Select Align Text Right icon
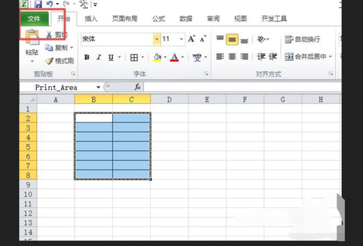Image resolution: width=363 pixels, height=246 pixels. (x=244, y=56)
